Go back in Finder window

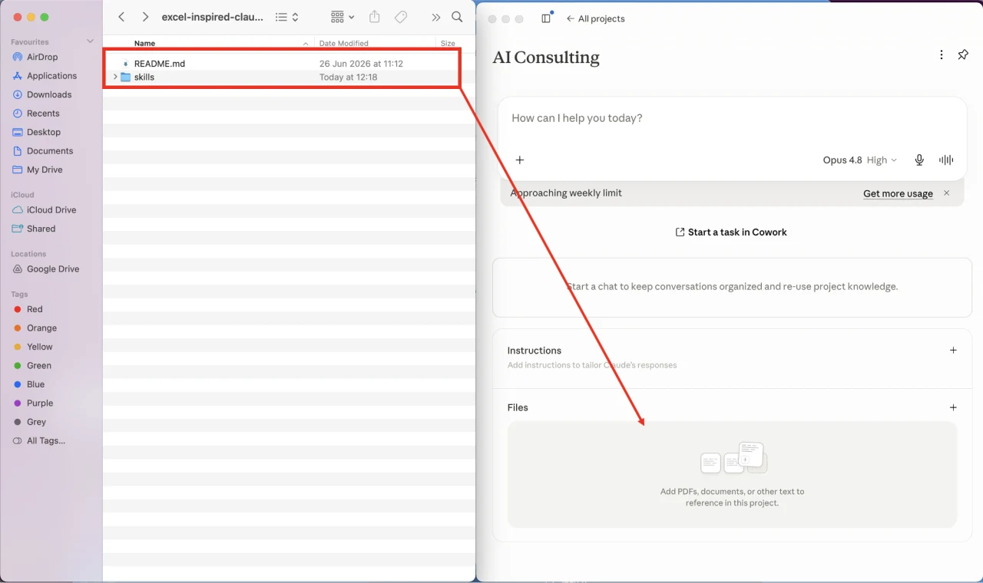(x=121, y=17)
